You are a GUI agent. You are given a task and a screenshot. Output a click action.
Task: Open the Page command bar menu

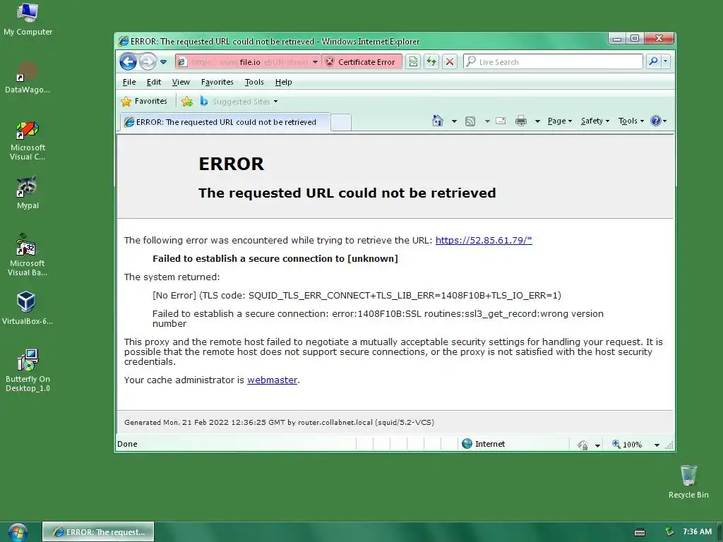[559, 121]
